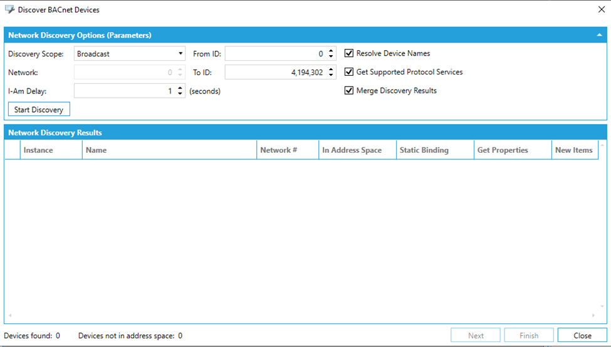This screenshot has width=611, height=347.
Task: Decrease the I-Am Delay seconds
Action: pyautogui.click(x=180, y=94)
